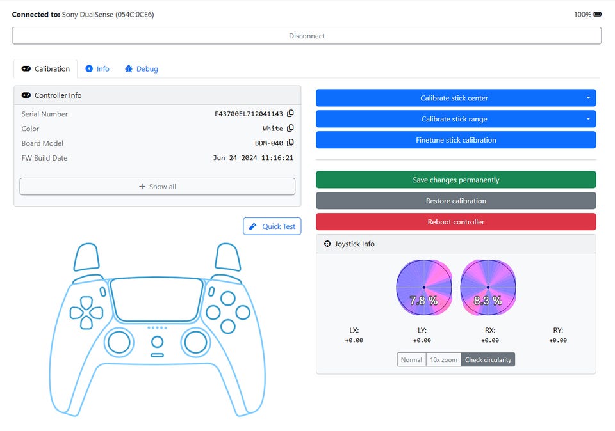The image size is (615, 431).
Task: Click the right trigger on controller diagram
Action: pyautogui.click(x=228, y=257)
